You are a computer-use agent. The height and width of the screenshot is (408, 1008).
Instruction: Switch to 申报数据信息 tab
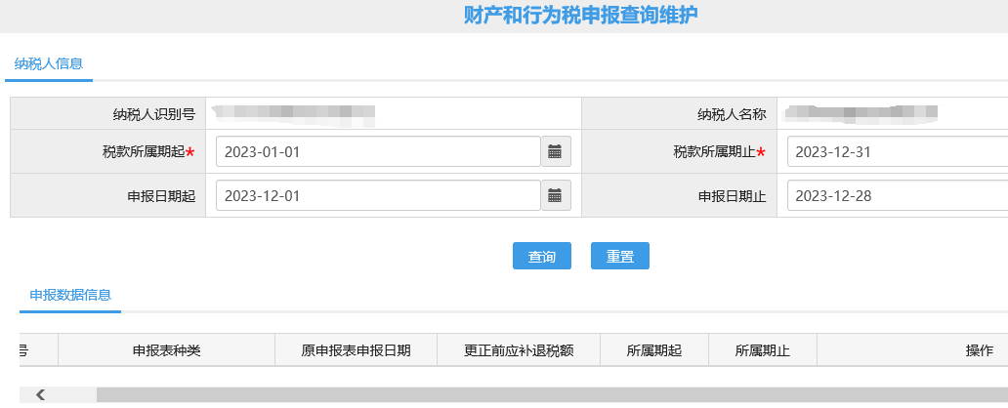(x=70, y=295)
